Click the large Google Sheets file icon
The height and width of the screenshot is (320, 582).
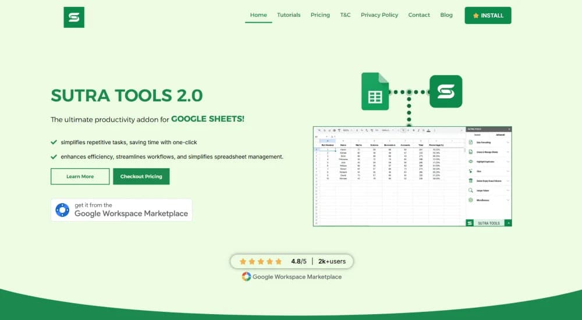pos(375,91)
